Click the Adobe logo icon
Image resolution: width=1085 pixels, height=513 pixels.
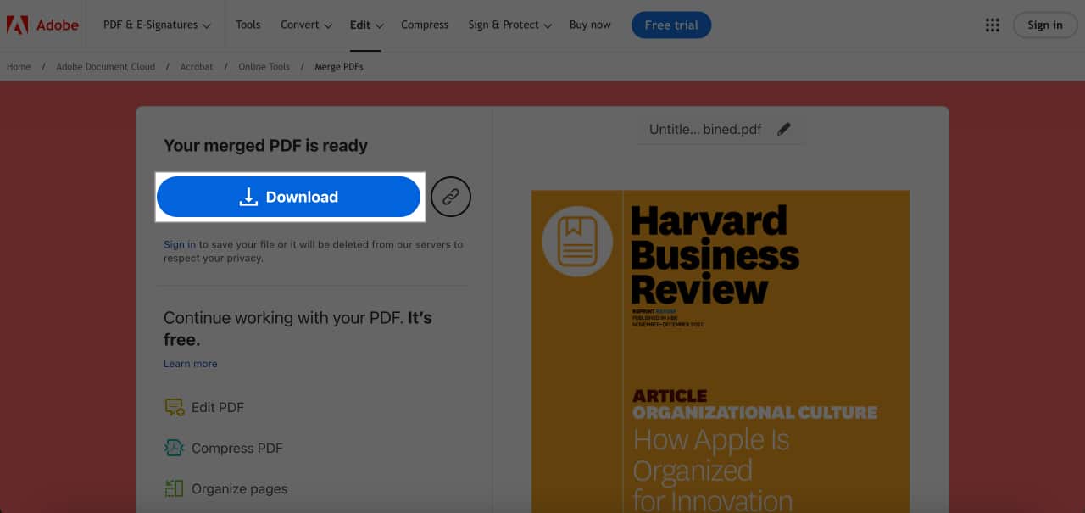pyautogui.click(x=17, y=25)
